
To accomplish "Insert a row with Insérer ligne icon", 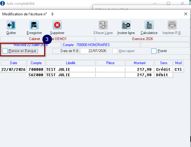I will [126, 25].
